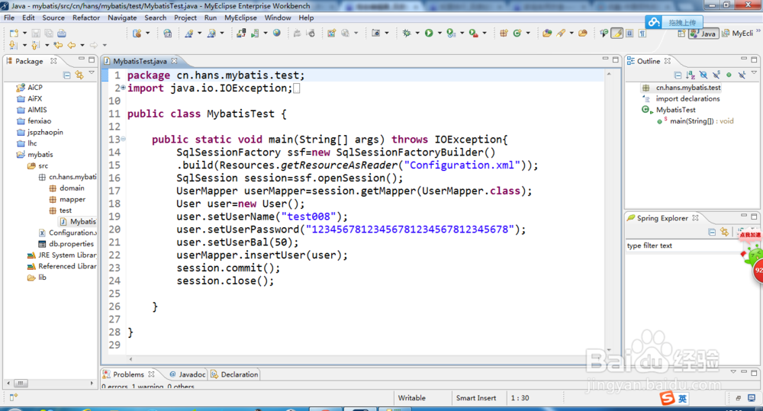Toggle Mark Occurrences highlighter icon

click(617, 33)
